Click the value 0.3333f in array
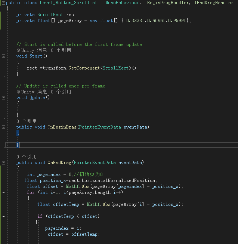The width and height of the screenshot is (238, 244). point(135,21)
